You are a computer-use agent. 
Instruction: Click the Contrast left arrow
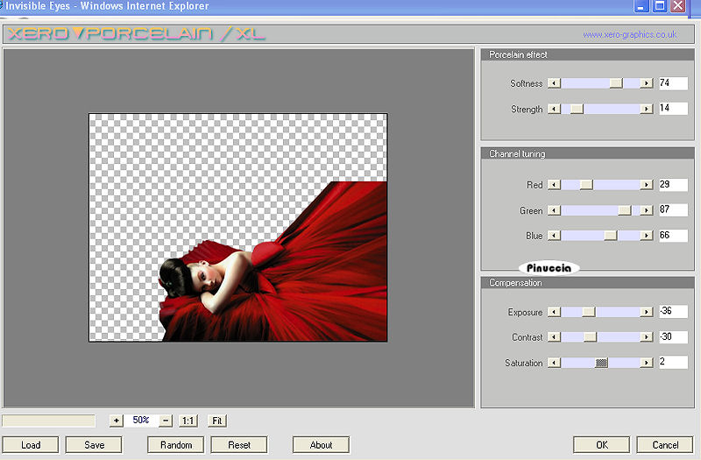[555, 337]
